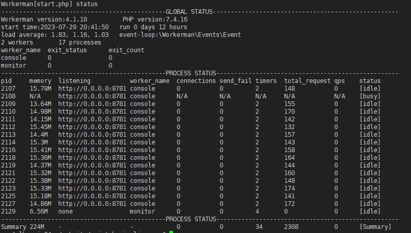
Task: Click the summary total_request '2308'
Action: coord(291,227)
